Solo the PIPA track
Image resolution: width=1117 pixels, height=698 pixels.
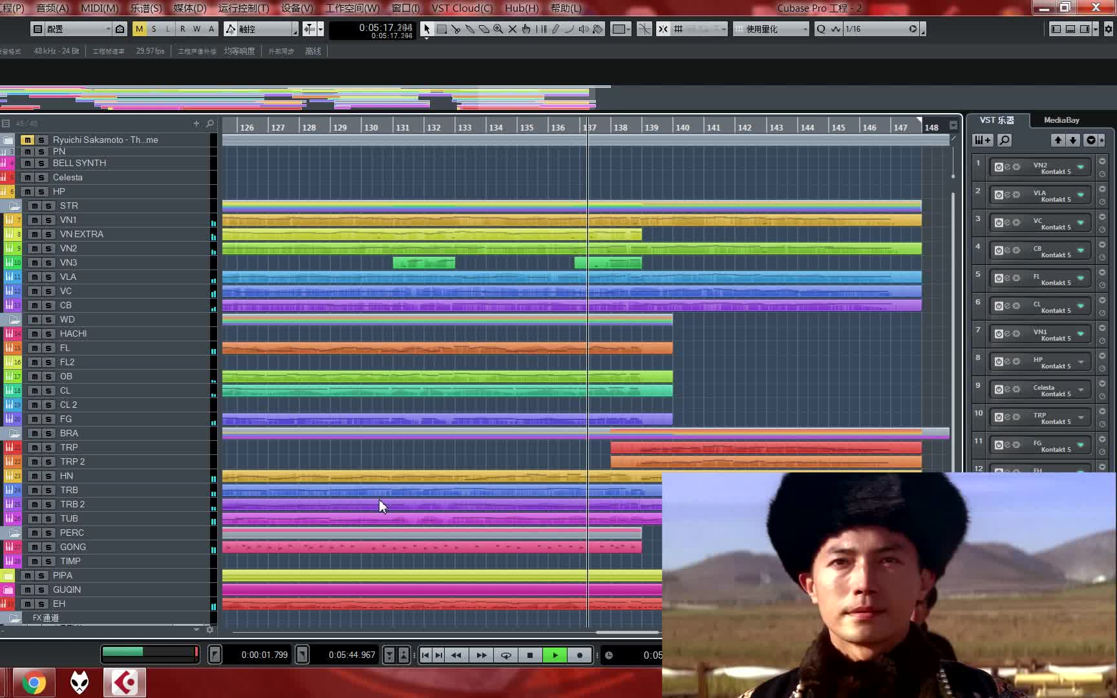[41, 575]
